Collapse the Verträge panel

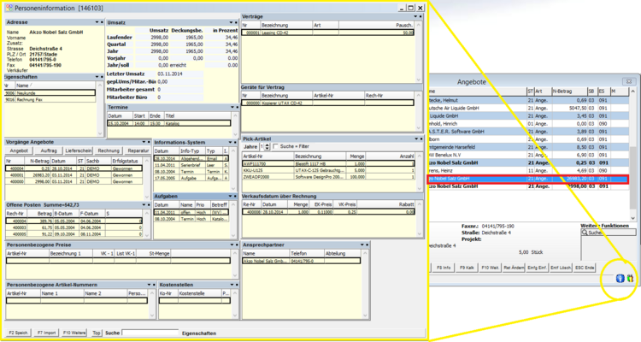point(415,16)
